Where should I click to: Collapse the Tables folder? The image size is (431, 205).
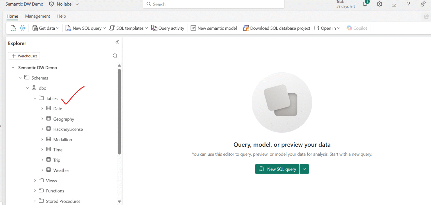click(35, 98)
